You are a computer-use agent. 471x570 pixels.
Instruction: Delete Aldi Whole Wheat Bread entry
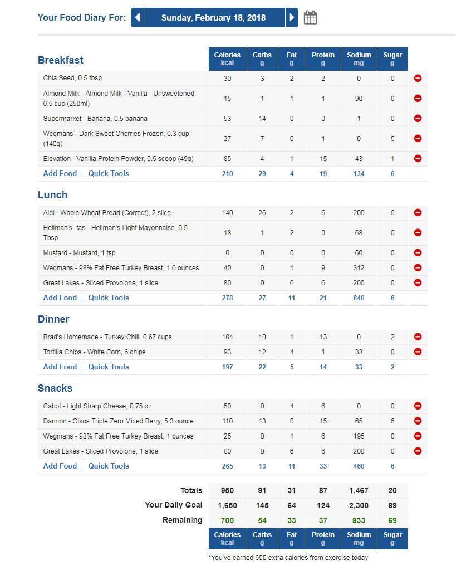418,213
